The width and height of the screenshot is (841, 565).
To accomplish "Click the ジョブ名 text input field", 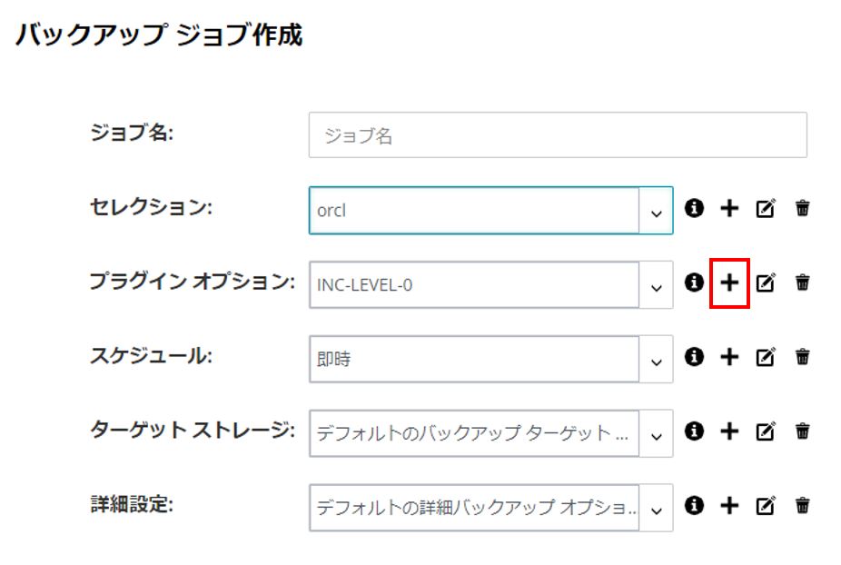I will [x=558, y=134].
